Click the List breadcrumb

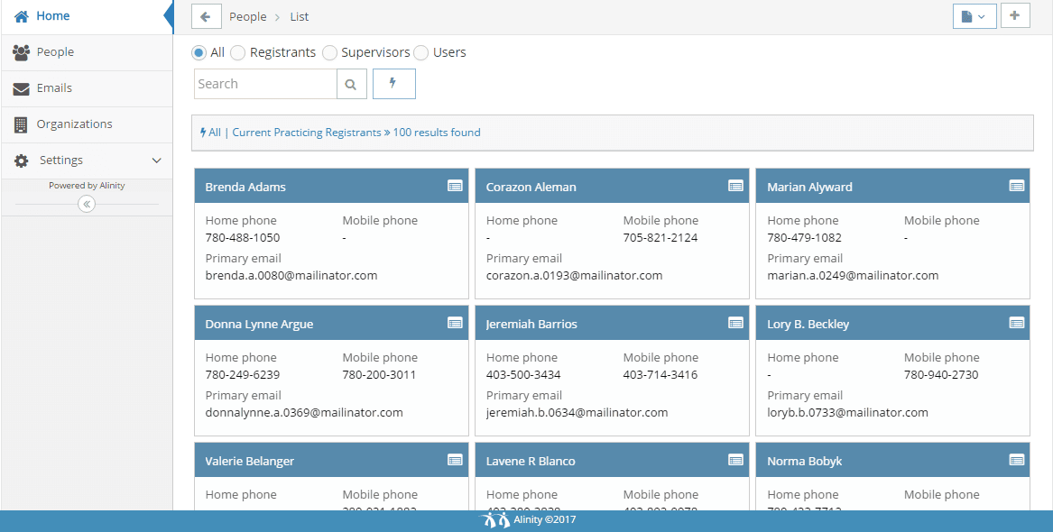tap(300, 17)
